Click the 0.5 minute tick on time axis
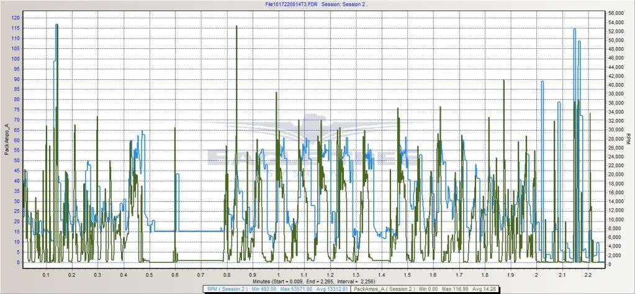This screenshot has height=294, width=635. coord(148,274)
